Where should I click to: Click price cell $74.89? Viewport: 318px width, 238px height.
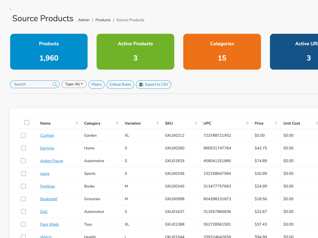pyautogui.click(x=261, y=161)
